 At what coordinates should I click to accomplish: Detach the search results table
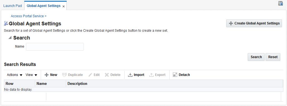pos(181,75)
